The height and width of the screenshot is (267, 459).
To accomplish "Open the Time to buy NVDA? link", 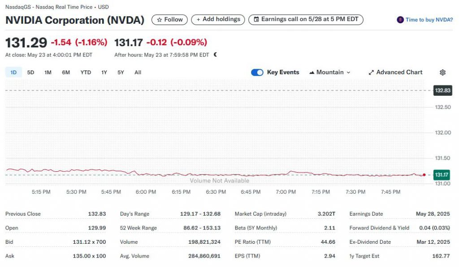I will 429,20.
